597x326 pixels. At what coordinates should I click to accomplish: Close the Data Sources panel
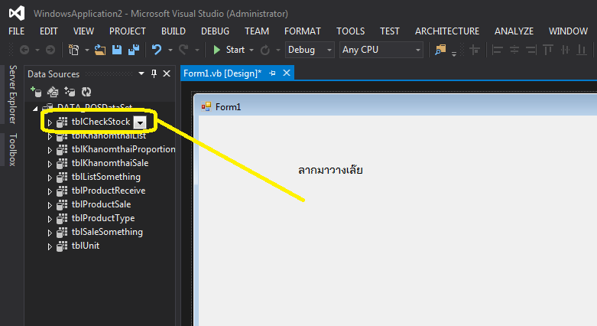(167, 73)
